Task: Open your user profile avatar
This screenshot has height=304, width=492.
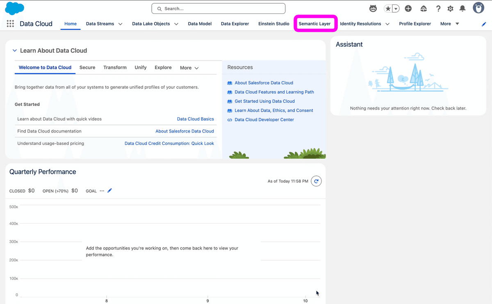Action: [x=478, y=7]
